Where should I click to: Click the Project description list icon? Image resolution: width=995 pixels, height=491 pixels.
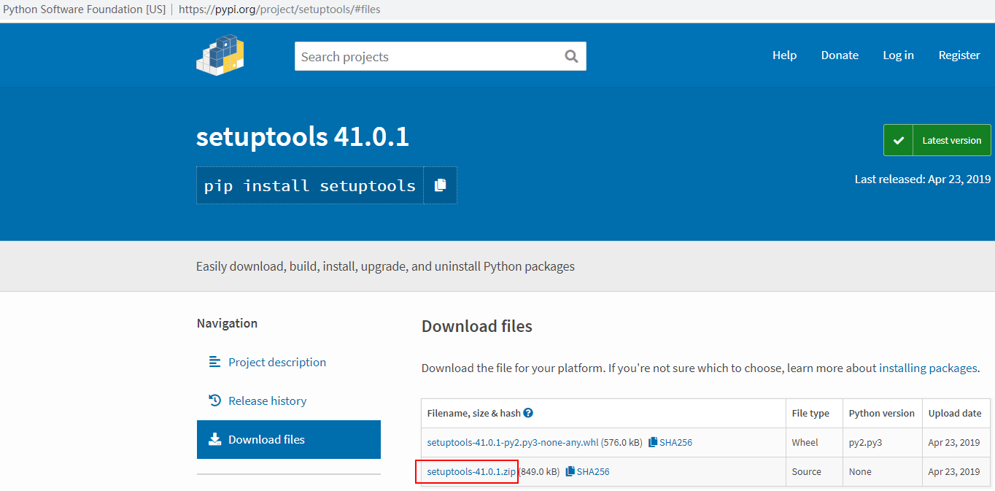tap(214, 362)
